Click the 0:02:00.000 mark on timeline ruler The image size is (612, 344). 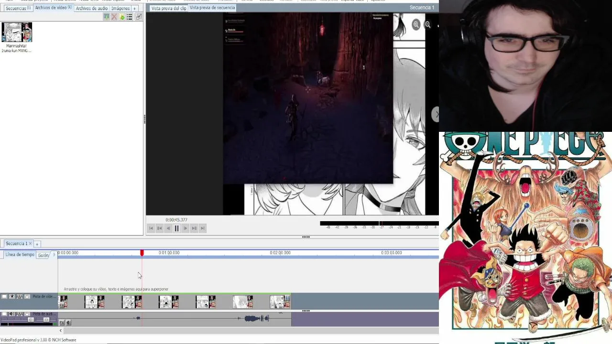280,253
